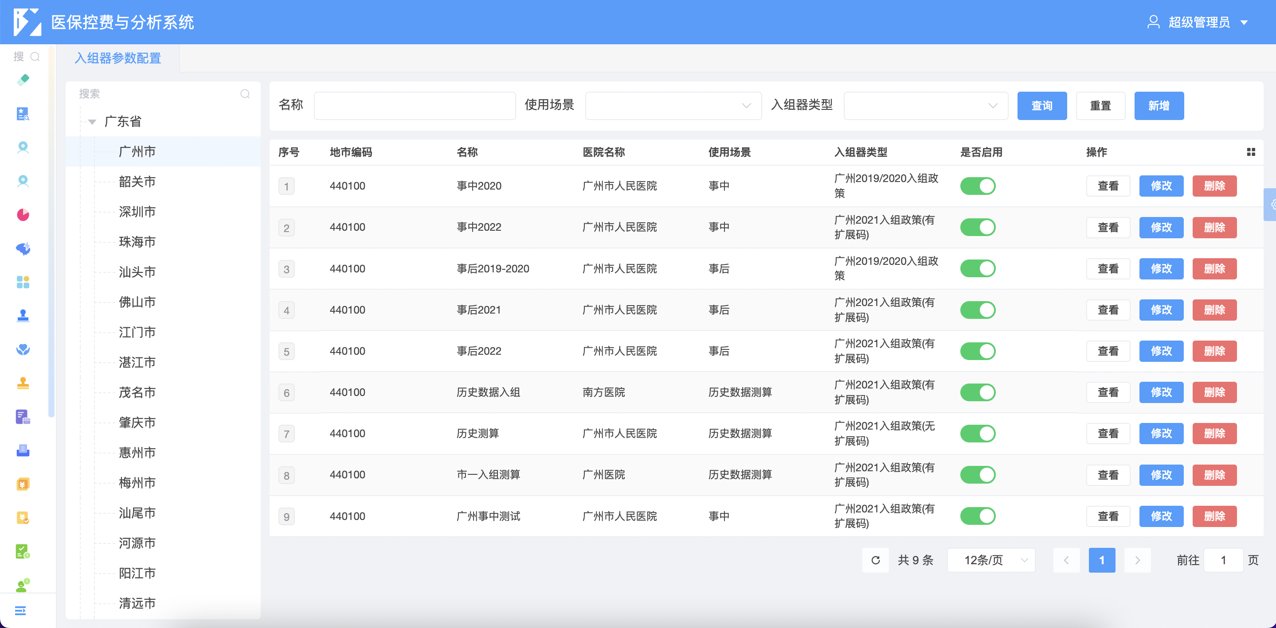This screenshot has height=628, width=1276.
Task: Open the column settings grid icon
Action: coord(1251,152)
